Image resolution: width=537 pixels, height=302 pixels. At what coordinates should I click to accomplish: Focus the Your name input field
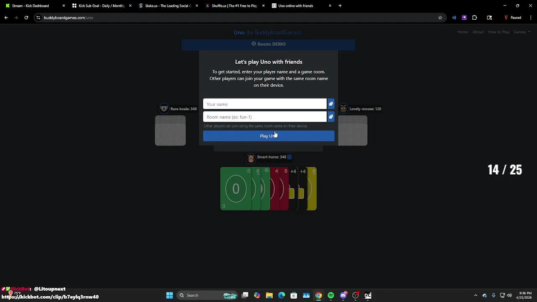(265, 104)
